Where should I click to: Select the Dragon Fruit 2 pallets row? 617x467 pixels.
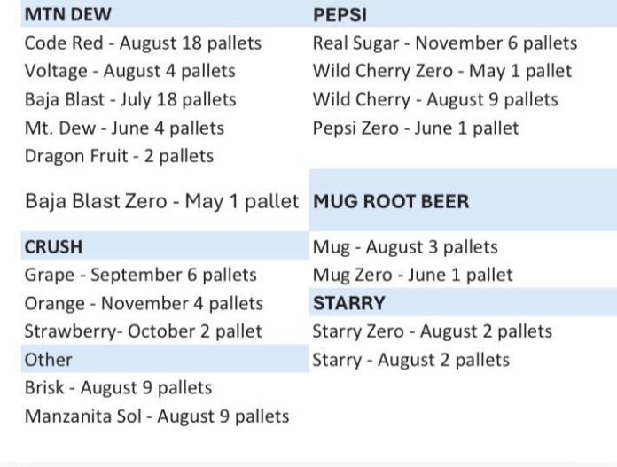[x=119, y=156]
